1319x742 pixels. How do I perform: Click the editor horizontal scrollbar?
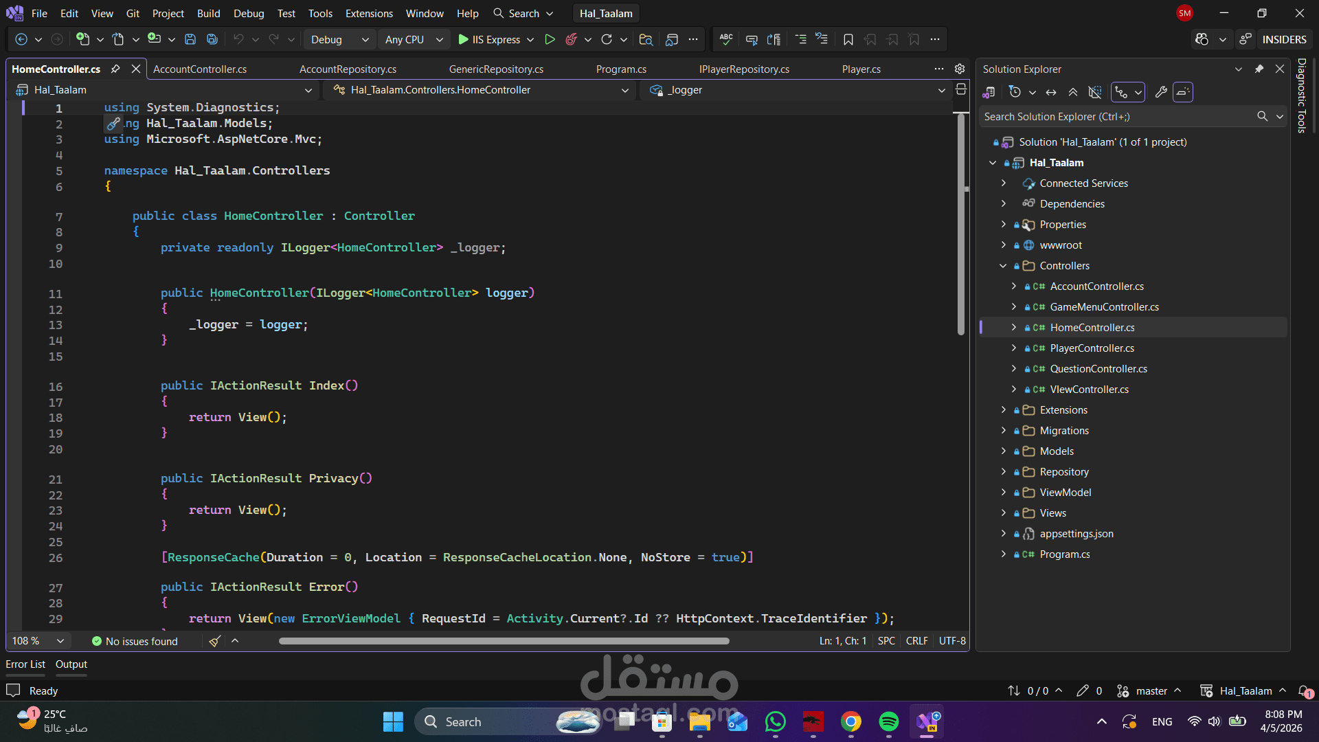(504, 641)
